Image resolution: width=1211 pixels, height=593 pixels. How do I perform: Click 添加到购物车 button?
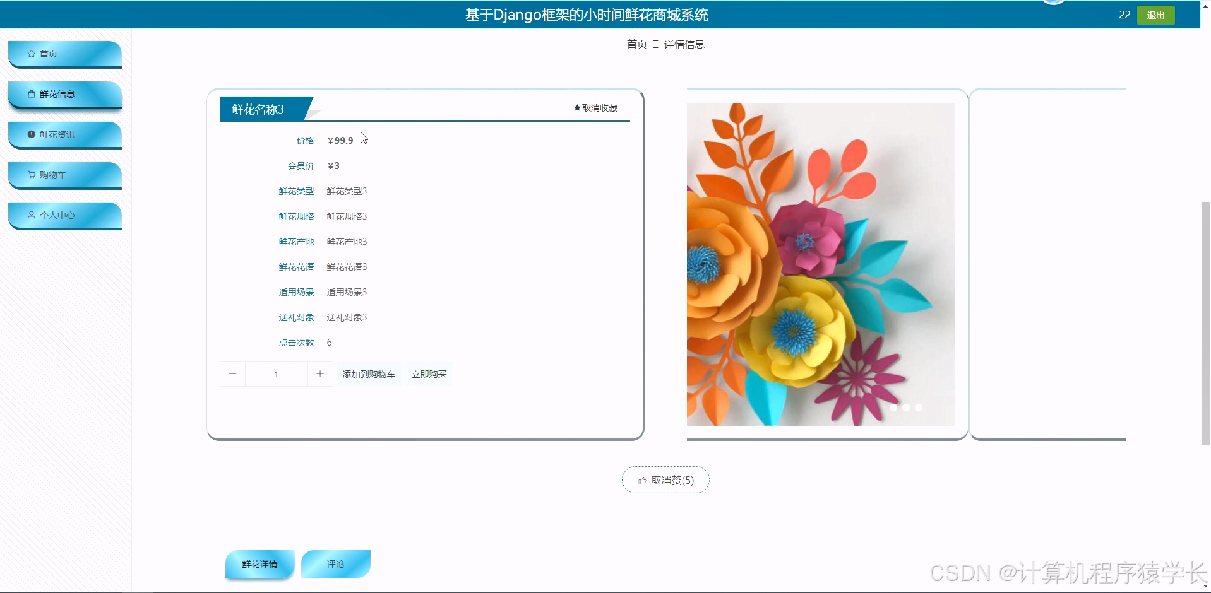click(369, 374)
